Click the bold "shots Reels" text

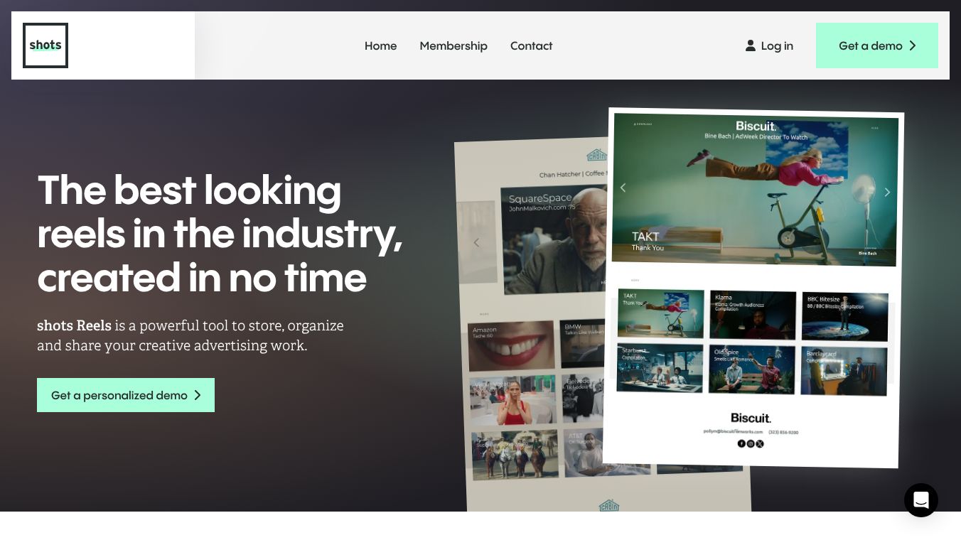[74, 325]
